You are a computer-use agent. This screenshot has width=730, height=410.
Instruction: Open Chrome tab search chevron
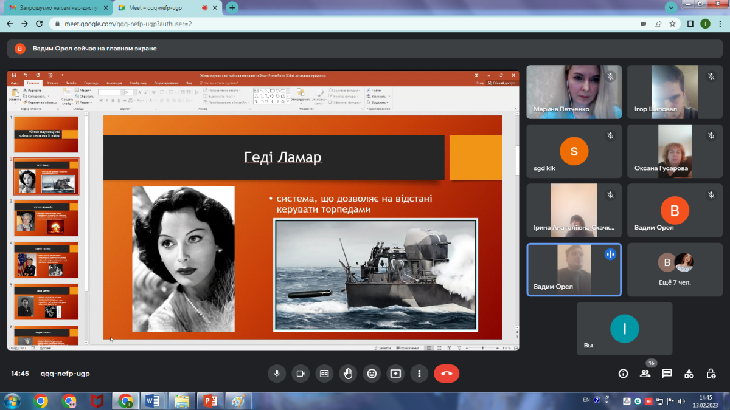coord(671,8)
